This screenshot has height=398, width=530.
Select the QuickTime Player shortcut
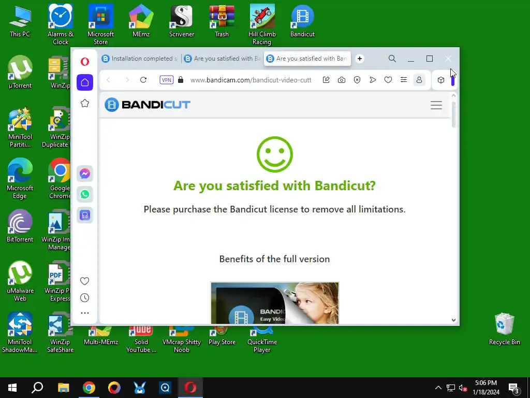(x=262, y=340)
